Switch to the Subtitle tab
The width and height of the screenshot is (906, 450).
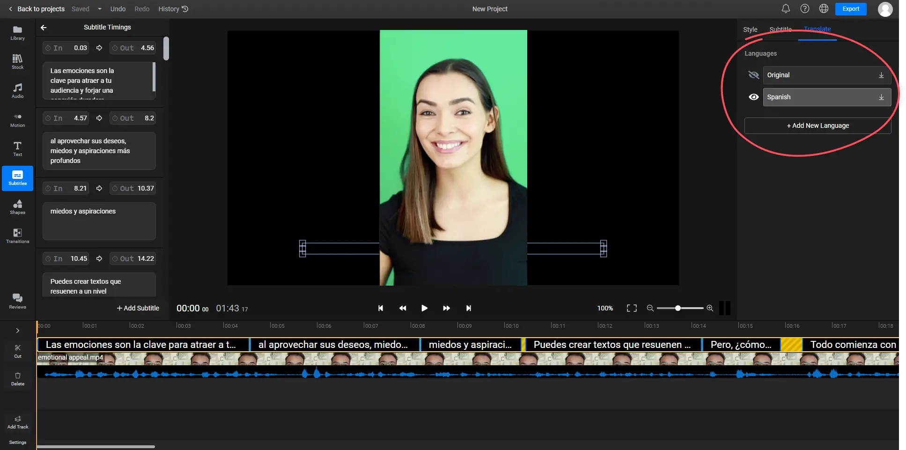coord(781,29)
